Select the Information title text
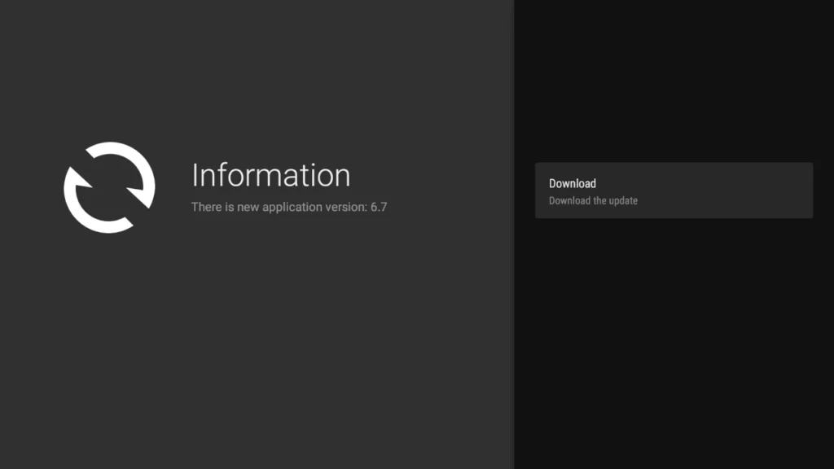Viewport: 834px width, 469px height. (270, 174)
